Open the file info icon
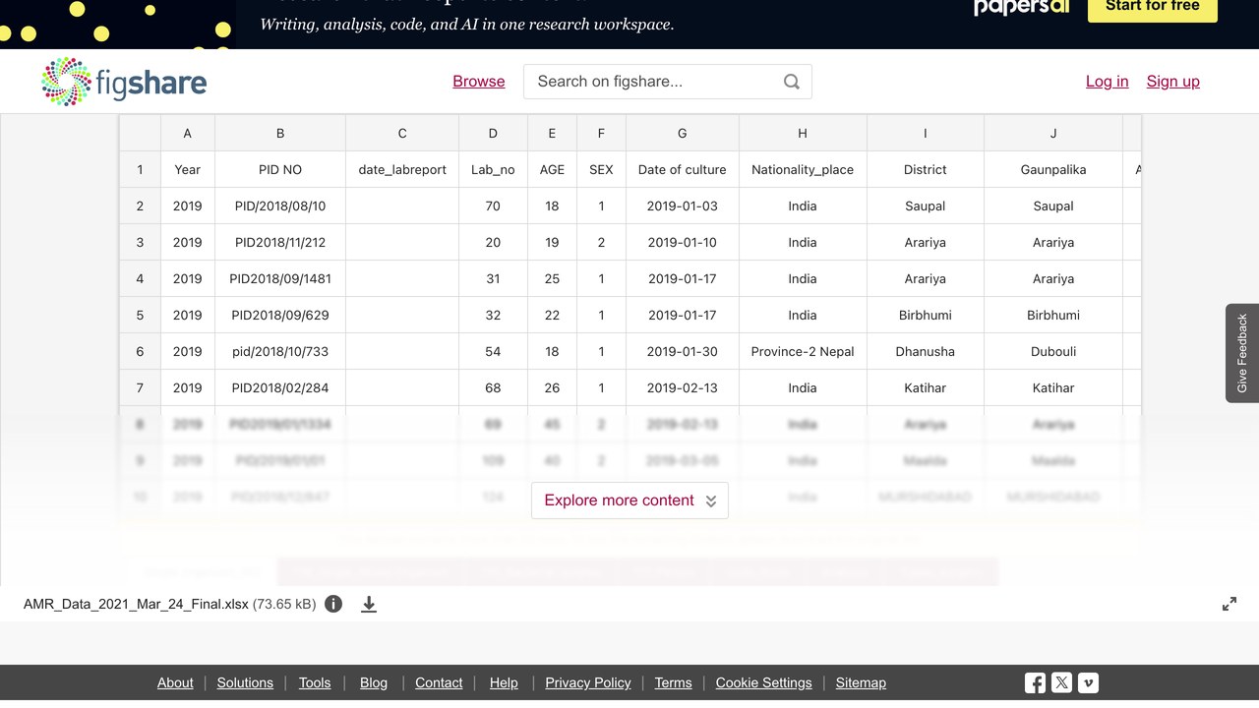This screenshot has width=1259, height=708. click(x=333, y=604)
